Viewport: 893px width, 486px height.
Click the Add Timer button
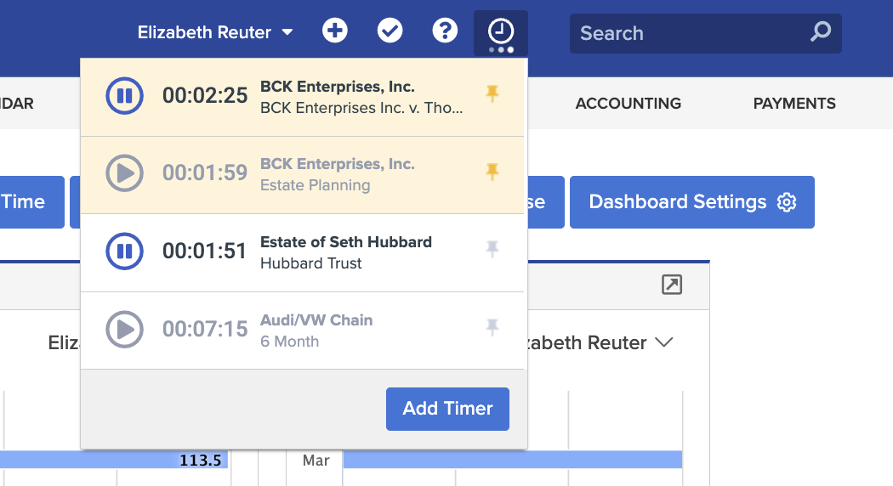pos(447,409)
